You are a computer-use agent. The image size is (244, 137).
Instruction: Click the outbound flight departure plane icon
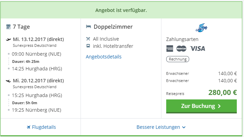[9, 39]
